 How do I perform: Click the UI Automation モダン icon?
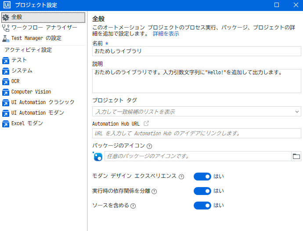tap(6, 113)
